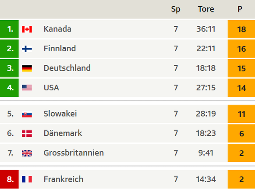Click the red rank 8 badge

9,179
